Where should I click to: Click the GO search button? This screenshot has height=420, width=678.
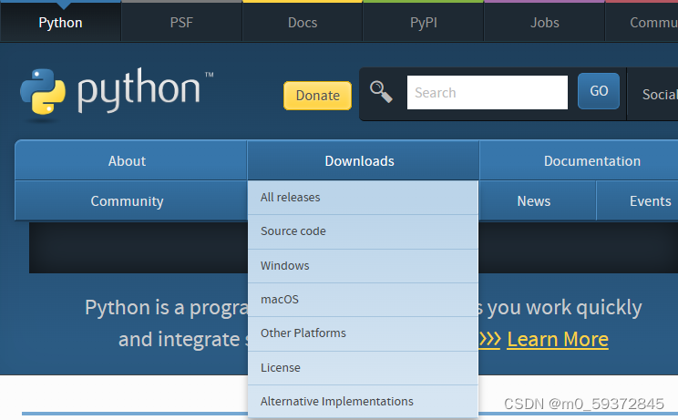pyautogui.click(x=599, y=91)
